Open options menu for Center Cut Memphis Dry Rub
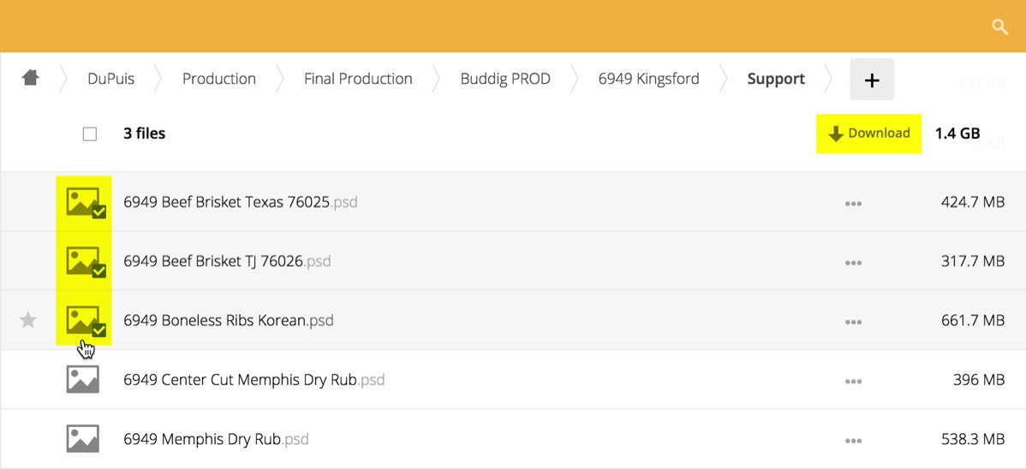 pyautogui.click(x=853, y=381)
